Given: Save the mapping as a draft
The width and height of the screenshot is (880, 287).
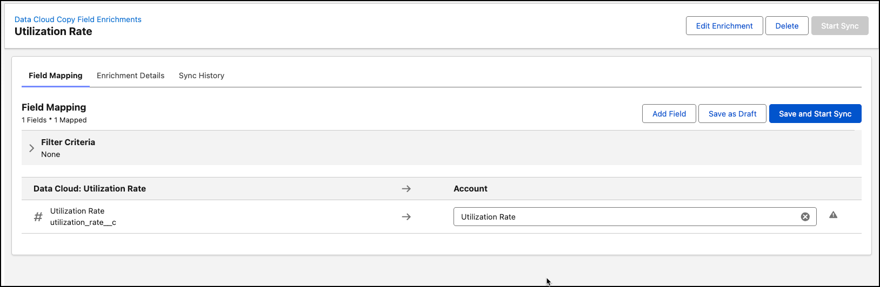Looking at the screenshot, I should [732, 114].
